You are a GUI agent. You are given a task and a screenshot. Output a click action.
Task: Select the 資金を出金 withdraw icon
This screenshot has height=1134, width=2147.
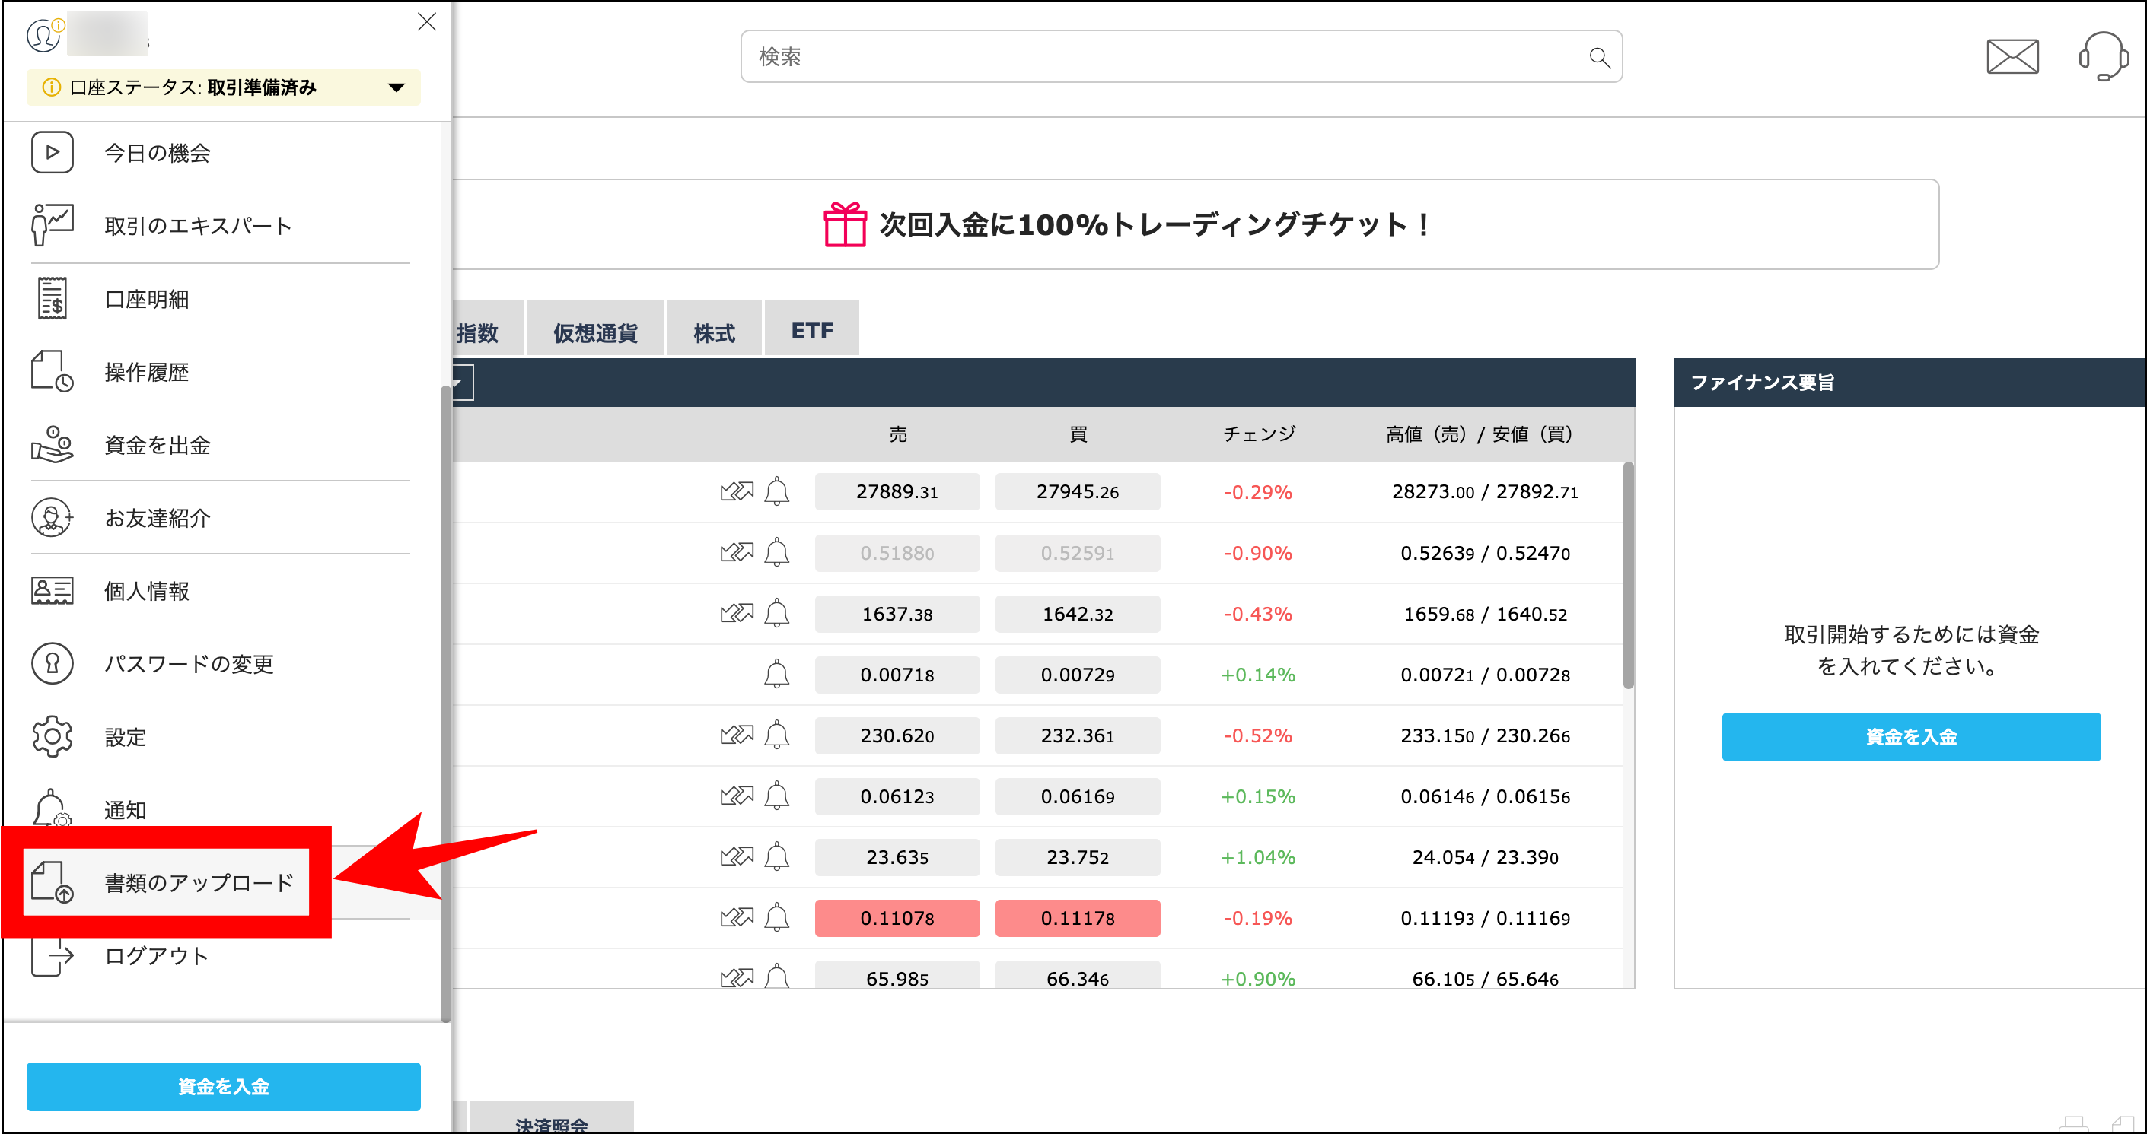[x=52, y=445]
